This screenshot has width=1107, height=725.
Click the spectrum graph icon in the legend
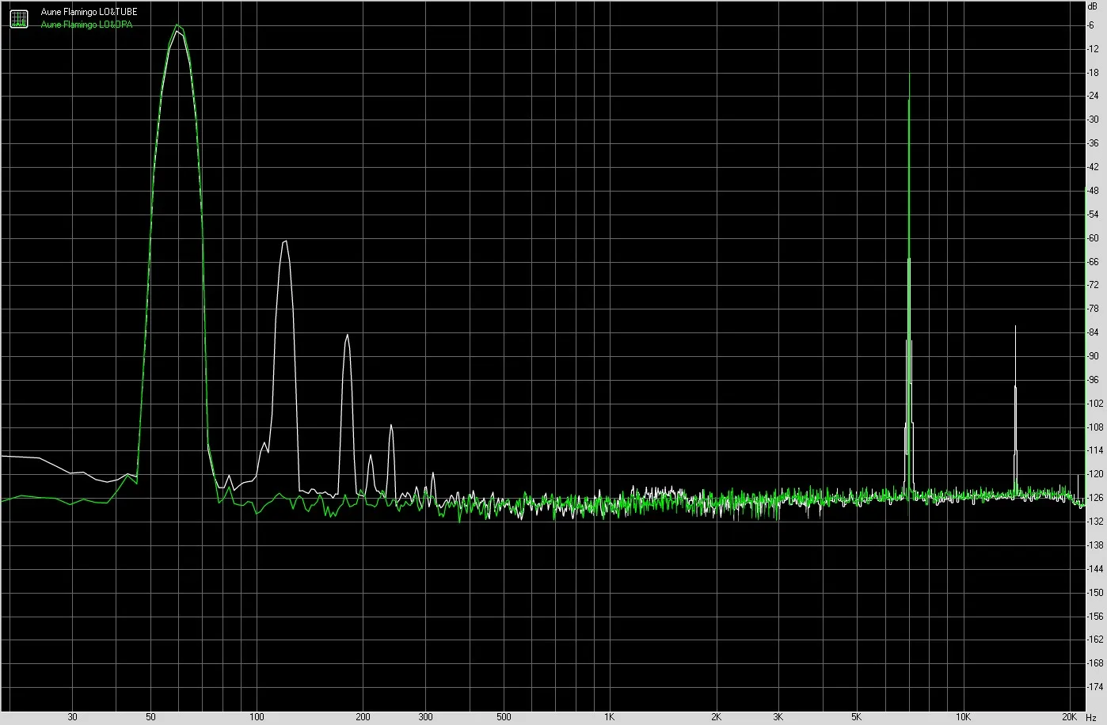19,17
